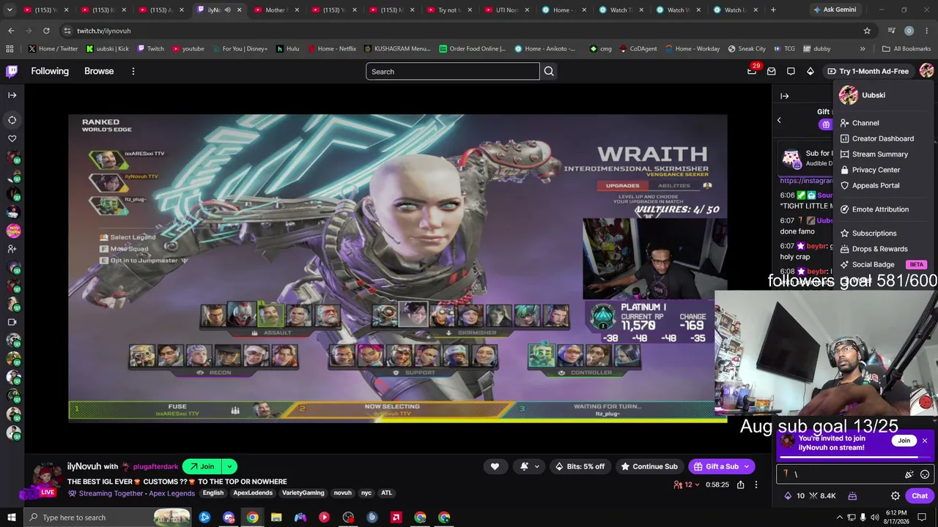This screenshot has width=938, height=527.
Task: Click the user avatar in top-right corner
Action: click(926, 71)
